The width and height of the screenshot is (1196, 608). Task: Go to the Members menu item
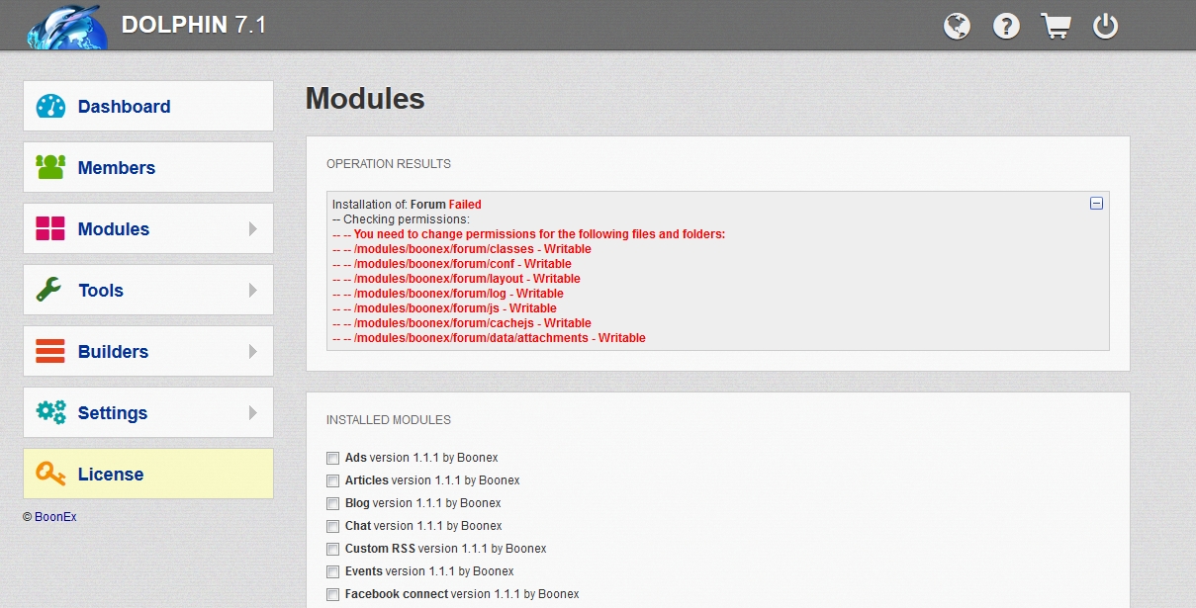click(116, 168)
